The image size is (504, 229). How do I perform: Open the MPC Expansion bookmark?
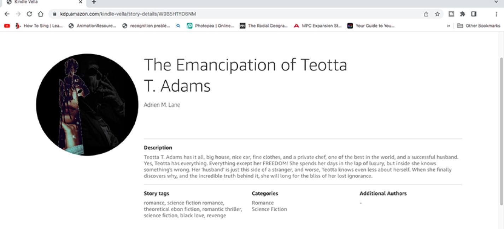pos(318,26)
